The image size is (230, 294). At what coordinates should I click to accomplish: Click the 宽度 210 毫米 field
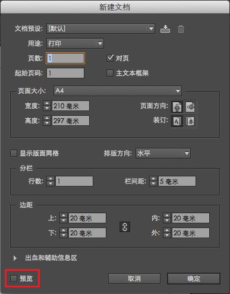71,106
